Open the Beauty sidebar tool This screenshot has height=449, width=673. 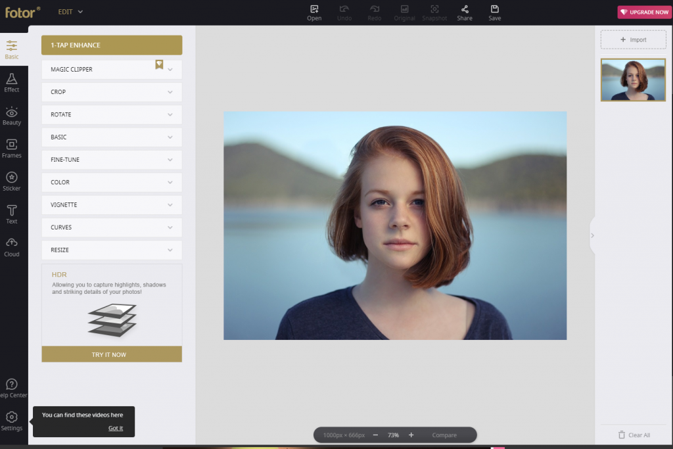click(12, 116)
